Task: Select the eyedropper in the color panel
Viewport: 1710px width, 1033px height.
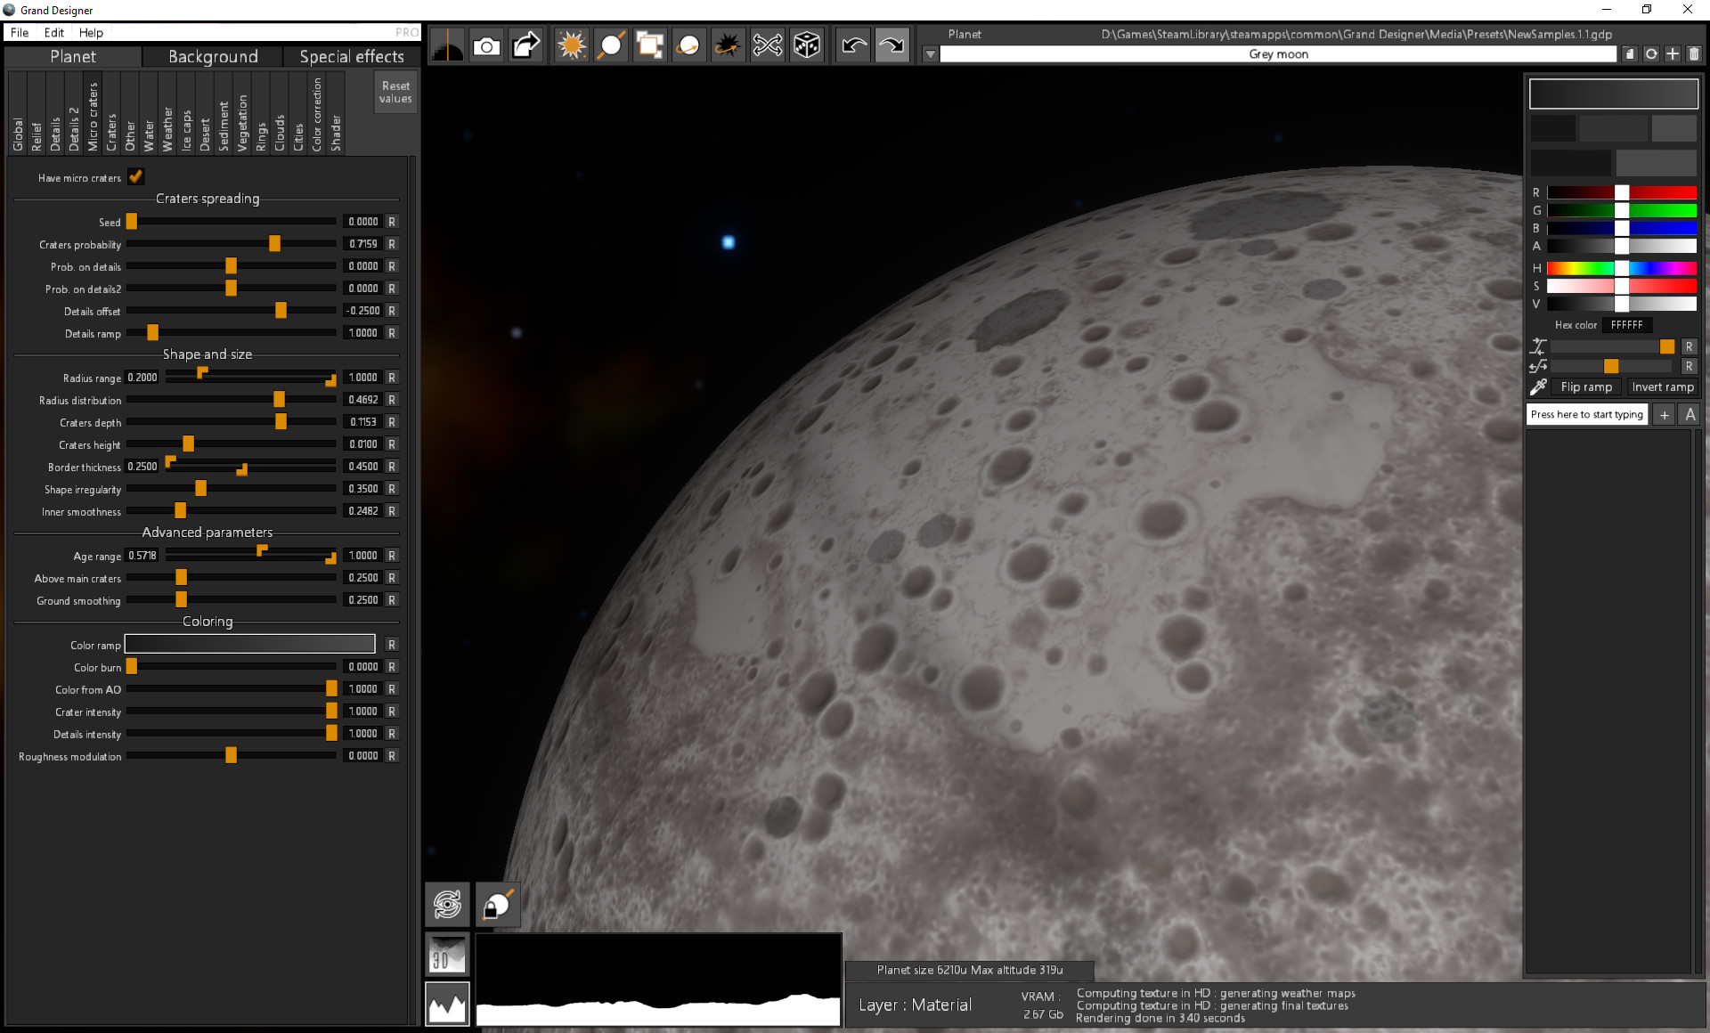Action: click(1536, 386)
